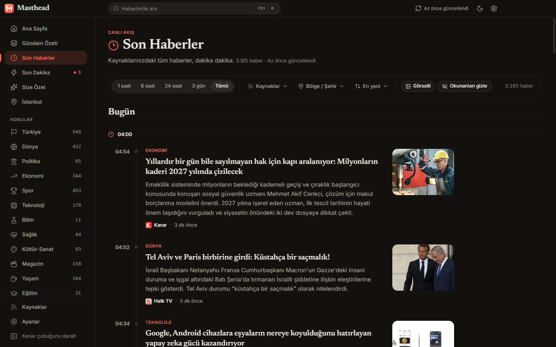Select Kültür-Sanat palette icon

[14, 249]
